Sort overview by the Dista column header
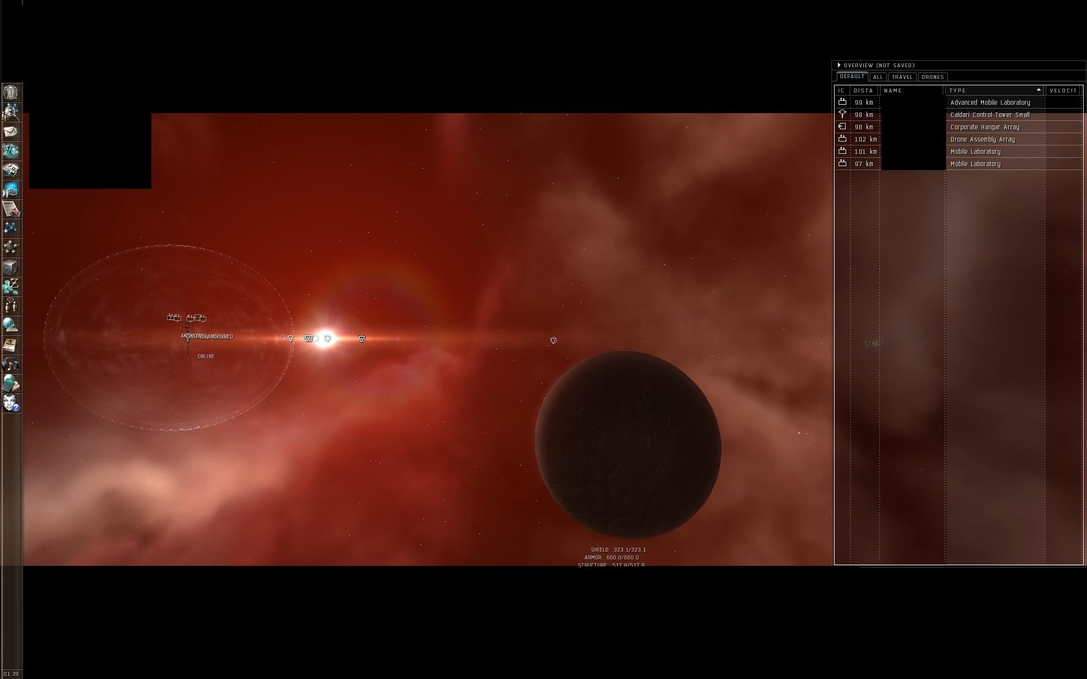The image size is (1087, 679). tap(864, 91)
